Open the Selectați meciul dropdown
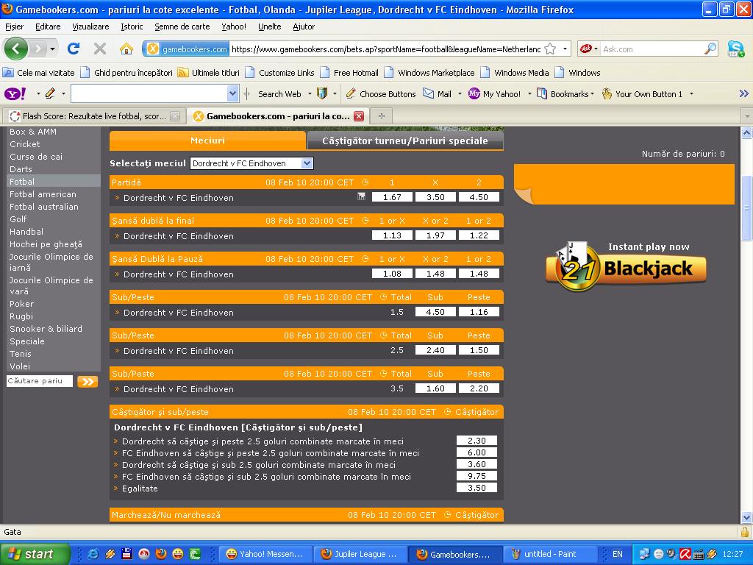The height and width of the screenshot is (565, 753). pos(251,163)
